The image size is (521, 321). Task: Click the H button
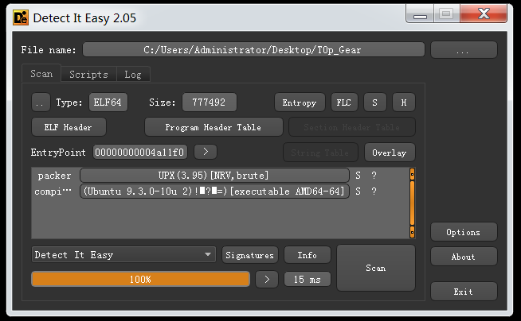(x=404, y=102)
